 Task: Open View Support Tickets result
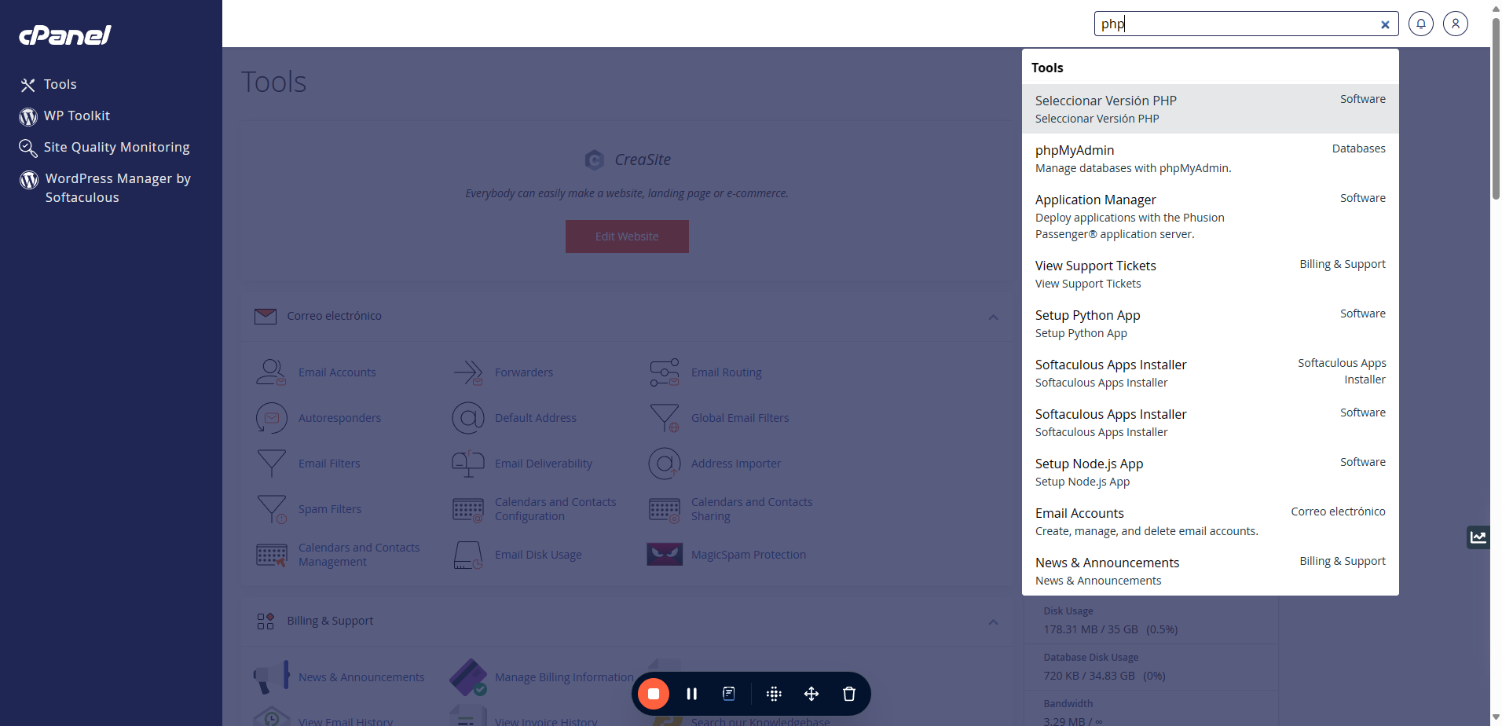click(1210, 273)
